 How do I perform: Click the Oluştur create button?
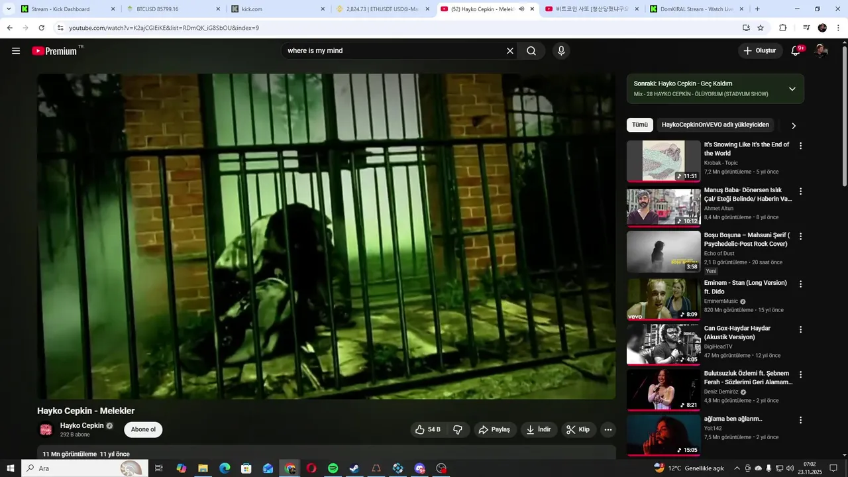(x=759, y=51)
